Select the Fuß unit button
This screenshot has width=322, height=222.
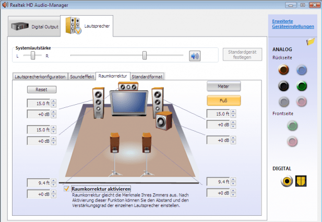point(223,101)
